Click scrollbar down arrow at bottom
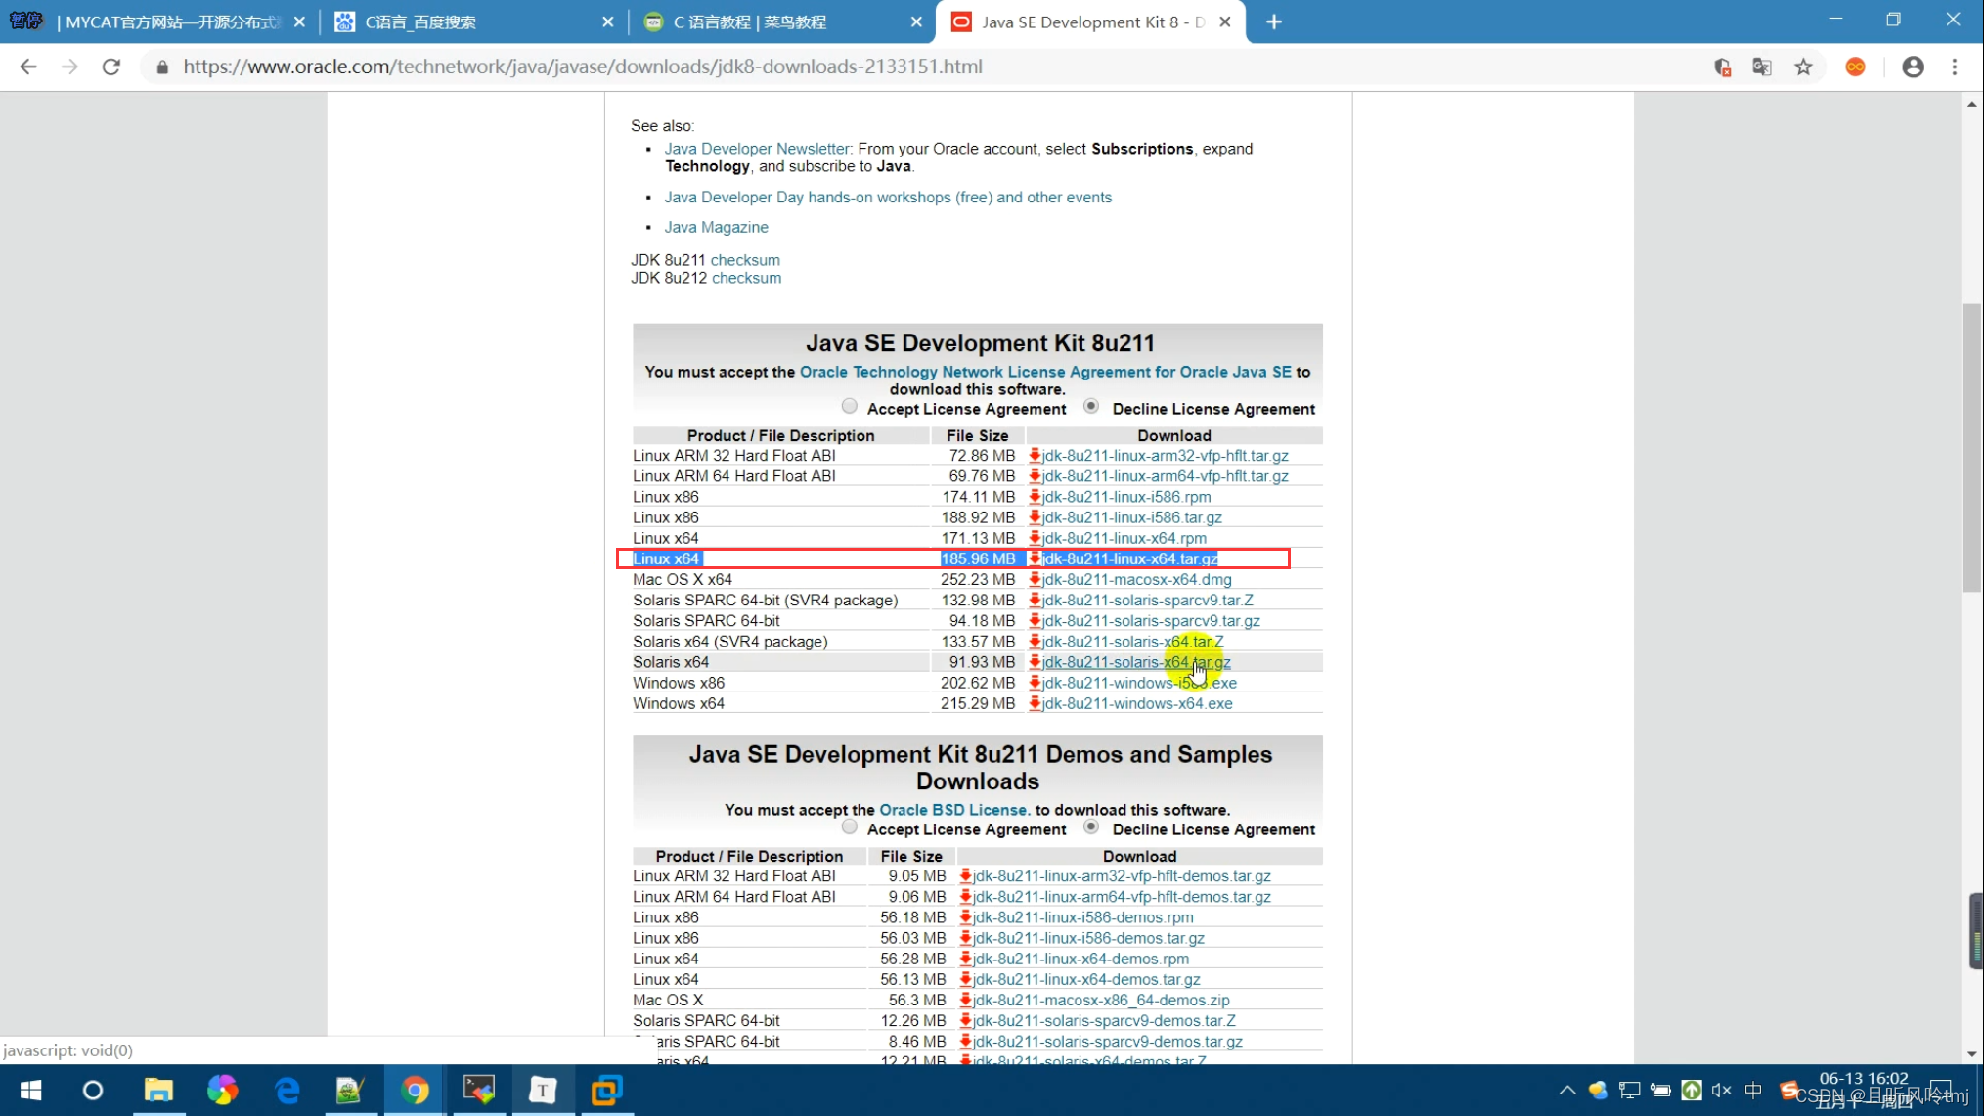Viewport: 1984px width, 1116px height. [x=1971, y=1054]
